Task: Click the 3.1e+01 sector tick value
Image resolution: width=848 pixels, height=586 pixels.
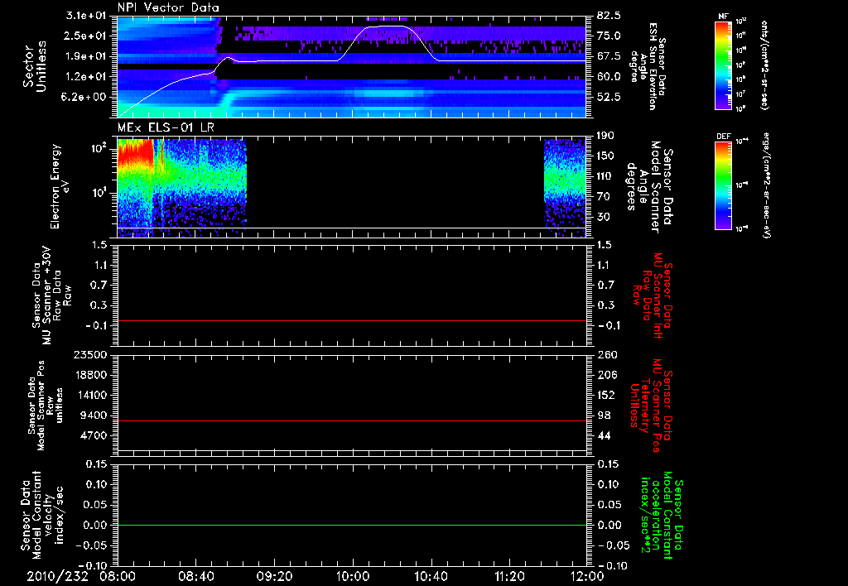Action: click(87, 16)
